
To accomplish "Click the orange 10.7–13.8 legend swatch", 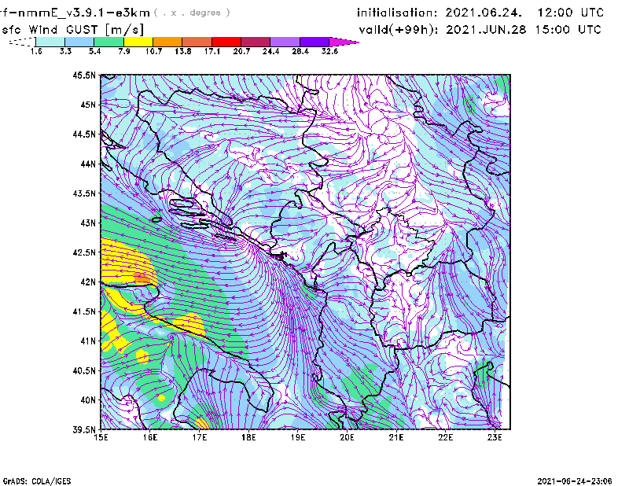I will click(x=167, y=42).
